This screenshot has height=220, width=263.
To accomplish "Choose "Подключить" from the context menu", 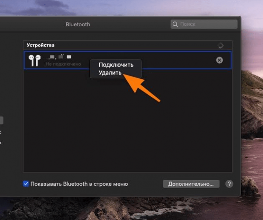I will [x=116, y=65].
